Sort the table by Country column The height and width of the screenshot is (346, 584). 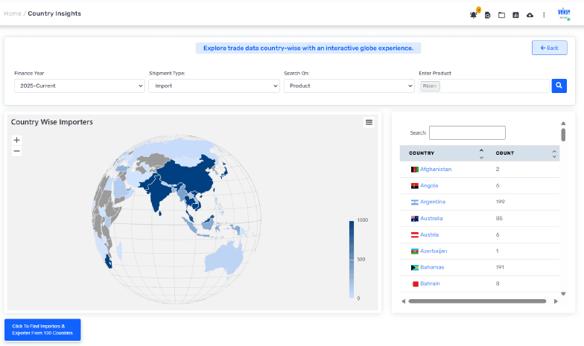[480, 153]
